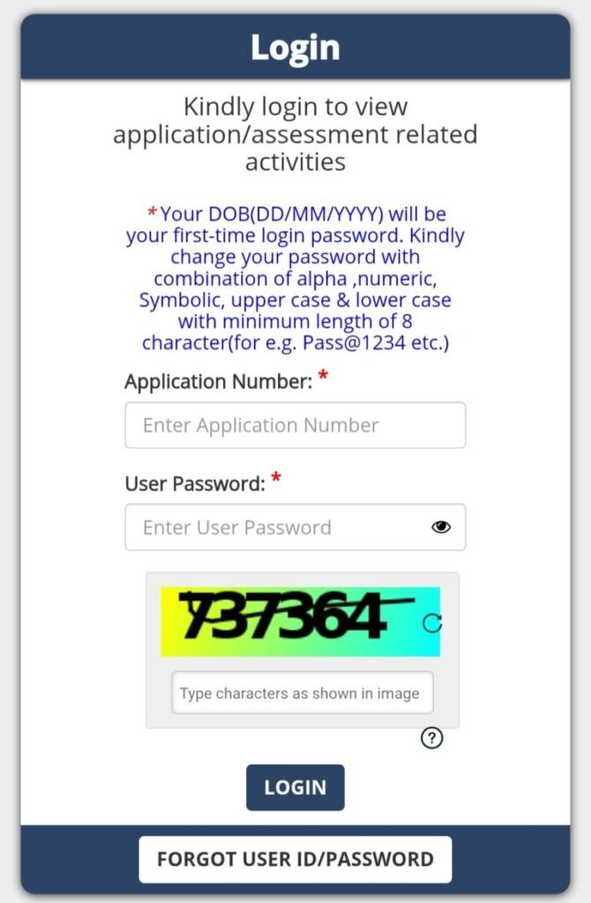The width and height of the screenshot is (591, 903).
Task: Click the red asterisk beside Application Number
Action: coord(323,378)
